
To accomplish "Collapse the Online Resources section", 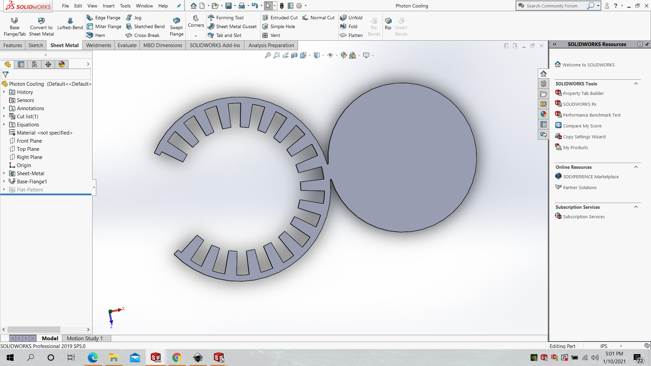I will tap(636, 167).
